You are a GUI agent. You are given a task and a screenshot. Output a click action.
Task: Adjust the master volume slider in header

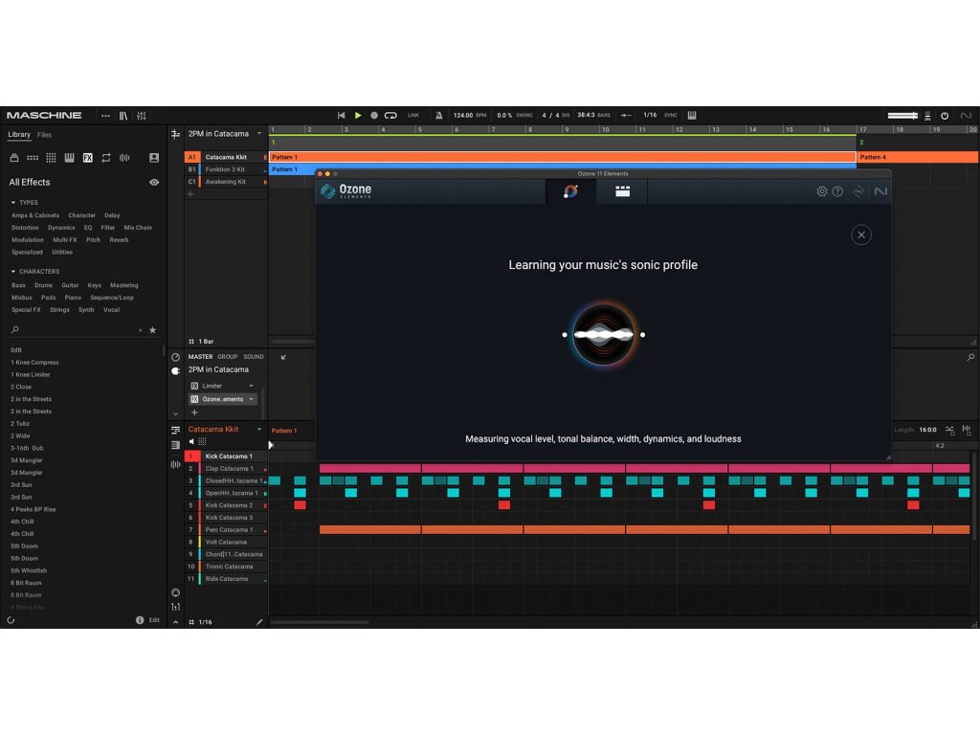coord(902,116)
